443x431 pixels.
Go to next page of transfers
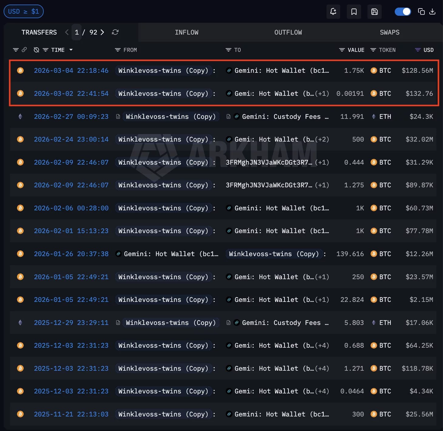coord(102,32)
